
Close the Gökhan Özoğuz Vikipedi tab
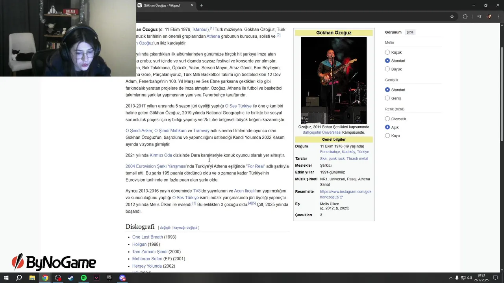pos(192,5)
